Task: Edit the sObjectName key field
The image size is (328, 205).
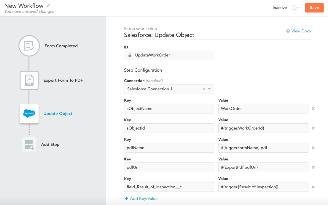Action: [169, 108]
